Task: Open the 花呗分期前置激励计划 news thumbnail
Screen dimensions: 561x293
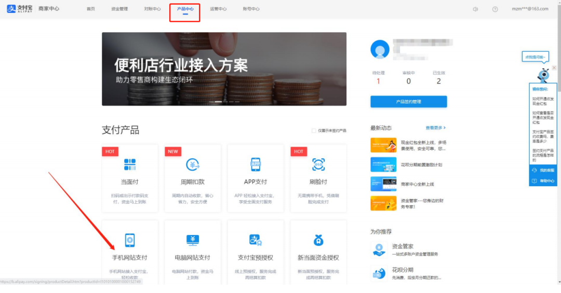Action: point(383,164)
